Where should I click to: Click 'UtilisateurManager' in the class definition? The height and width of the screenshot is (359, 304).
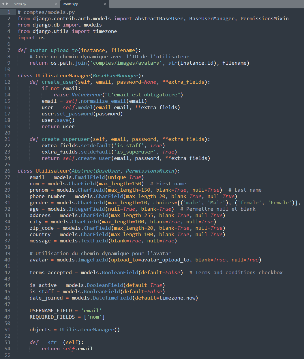tap(63, 76)
